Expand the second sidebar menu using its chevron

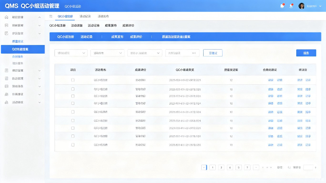(x=40, y=26)
